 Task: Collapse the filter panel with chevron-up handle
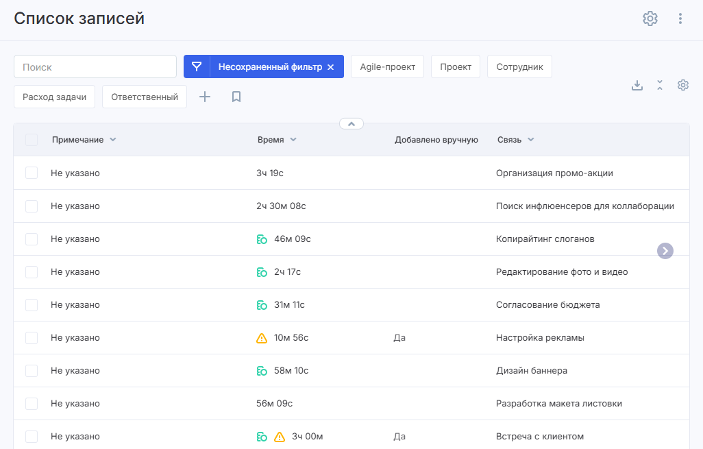pos(351,124)
